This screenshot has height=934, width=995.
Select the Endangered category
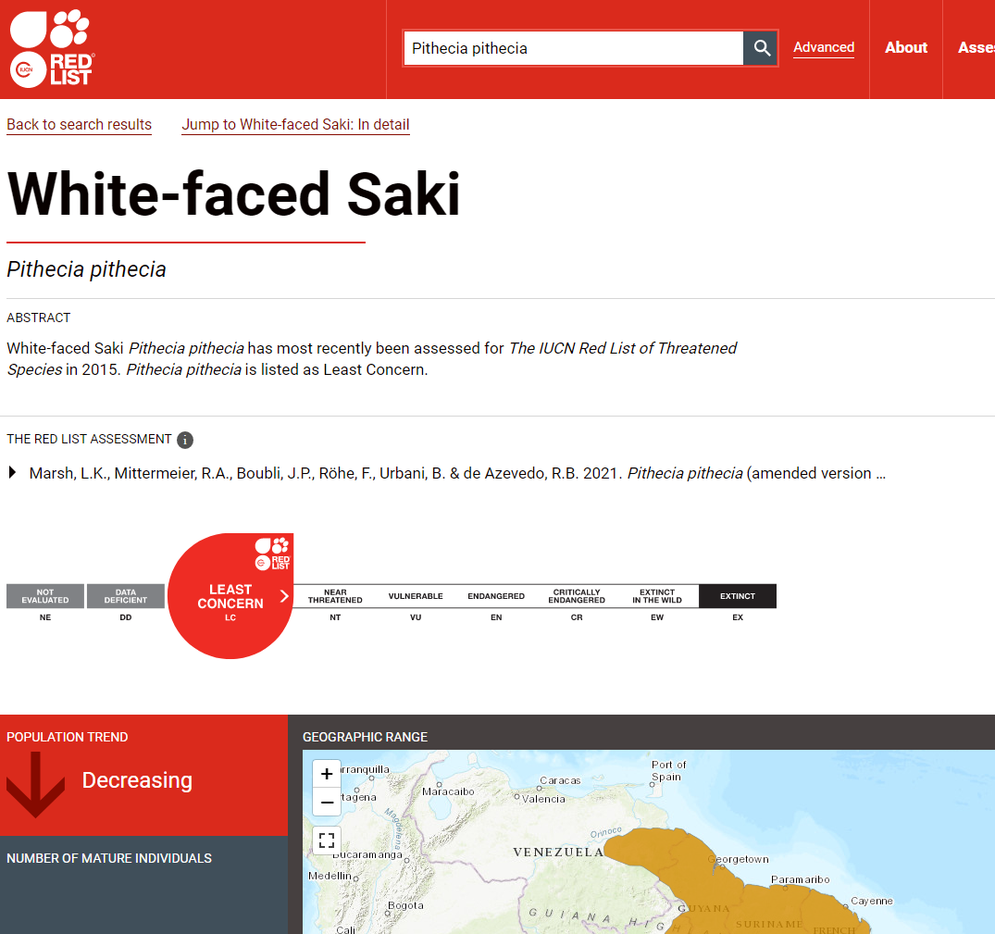pos(496,596)
